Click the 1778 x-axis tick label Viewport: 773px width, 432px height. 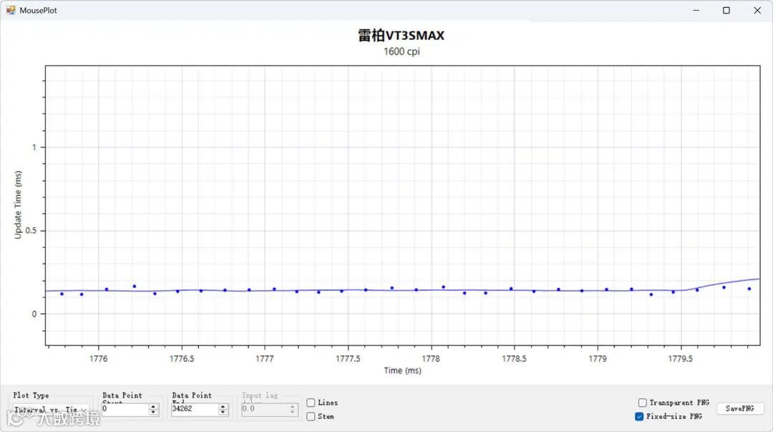pos(431,359)
